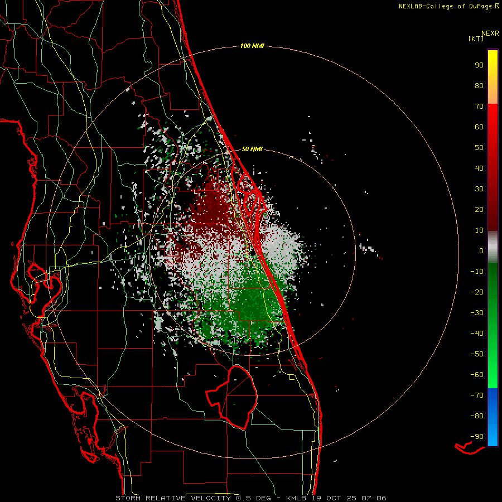Click the -10 value on velocity scale

pos(477,272)
